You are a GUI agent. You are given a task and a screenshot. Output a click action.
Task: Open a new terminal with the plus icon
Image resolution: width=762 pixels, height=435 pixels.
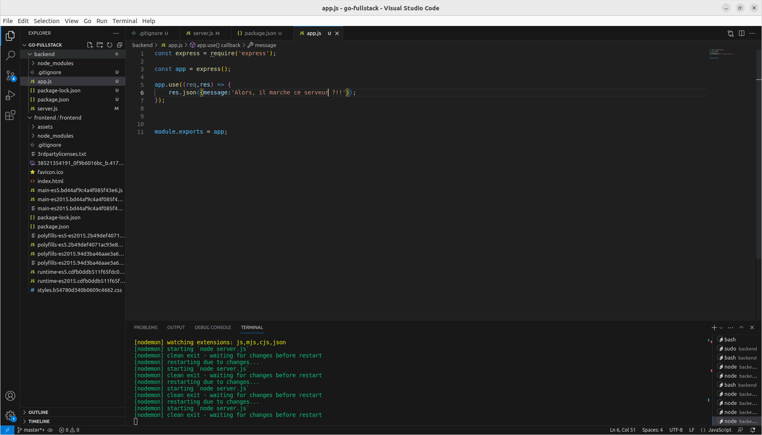click(x=713, y=327)
